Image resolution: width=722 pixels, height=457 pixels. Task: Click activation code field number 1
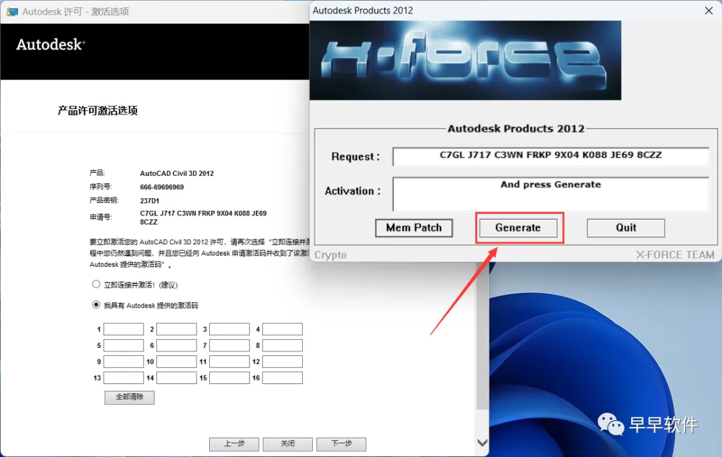(124, 329)
